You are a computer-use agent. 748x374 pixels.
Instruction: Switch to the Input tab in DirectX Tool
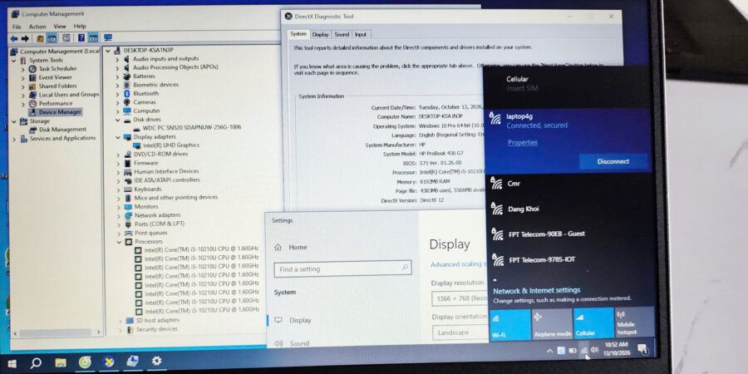point(361,34)
